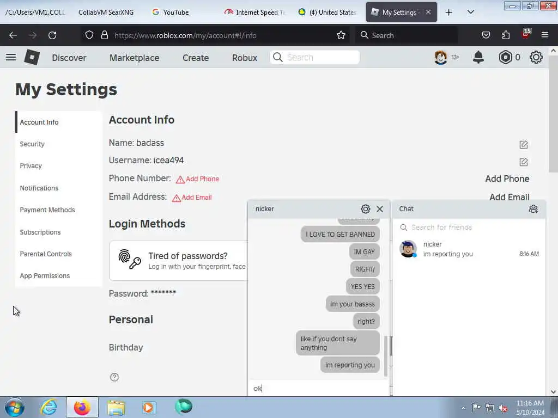Edit the display name with the pencil icon
Image resolution: width=558 pixels, height=418 pixels.
[524, 145]
